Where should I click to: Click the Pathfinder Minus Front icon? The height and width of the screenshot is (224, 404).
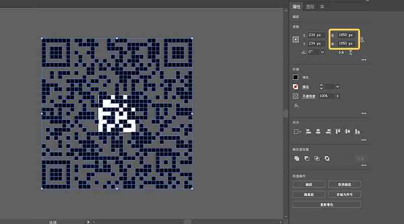[307, 158]
